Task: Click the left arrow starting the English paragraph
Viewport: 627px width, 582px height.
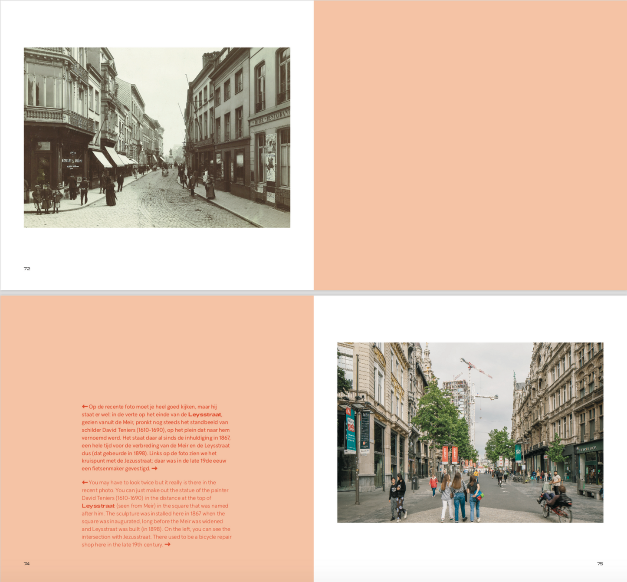Action: click(85, 482)
